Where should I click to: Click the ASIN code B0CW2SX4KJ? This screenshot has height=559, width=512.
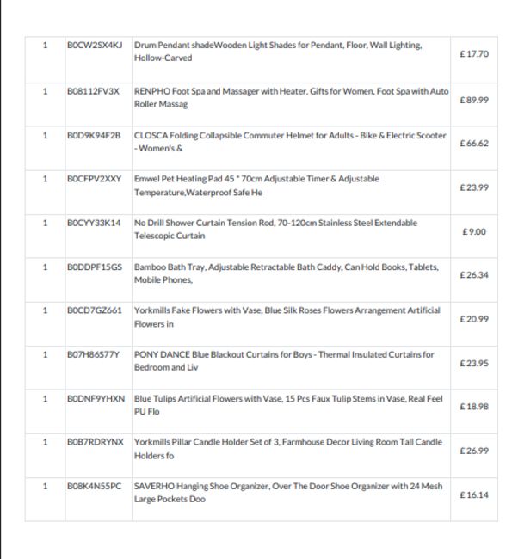tap(95, 46)
